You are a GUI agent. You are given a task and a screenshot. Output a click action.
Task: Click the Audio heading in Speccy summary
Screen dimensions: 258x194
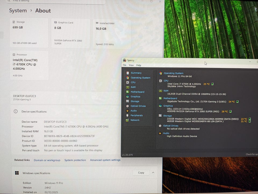pos(166,133)
